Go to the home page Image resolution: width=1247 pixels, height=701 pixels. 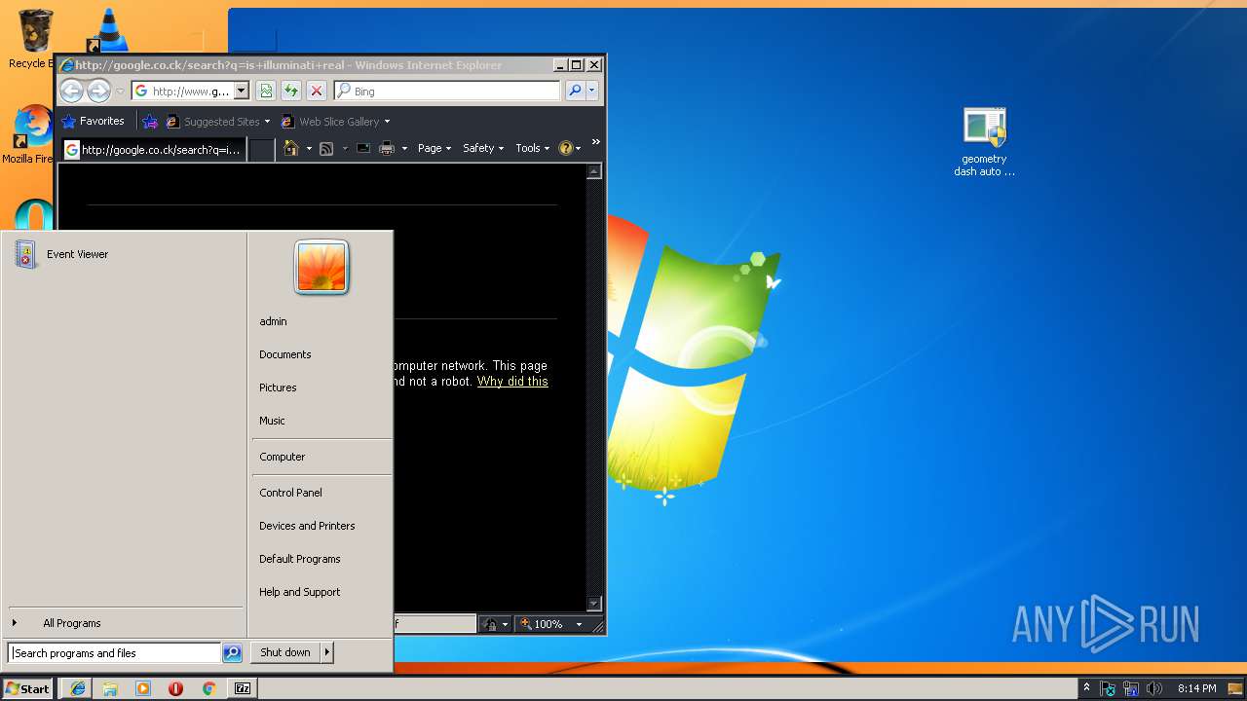point(290,148)
